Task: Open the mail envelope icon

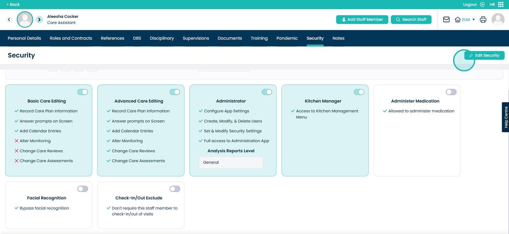Action: point(446,19)
